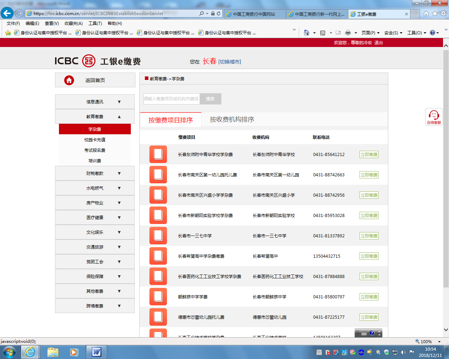Switch to 按收费机构排序 tab
Viewport: 449px width, 359px height.
(x=232, y=120)
